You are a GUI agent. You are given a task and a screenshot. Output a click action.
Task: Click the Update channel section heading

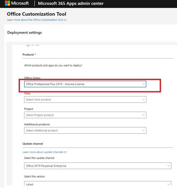[33, 144]
